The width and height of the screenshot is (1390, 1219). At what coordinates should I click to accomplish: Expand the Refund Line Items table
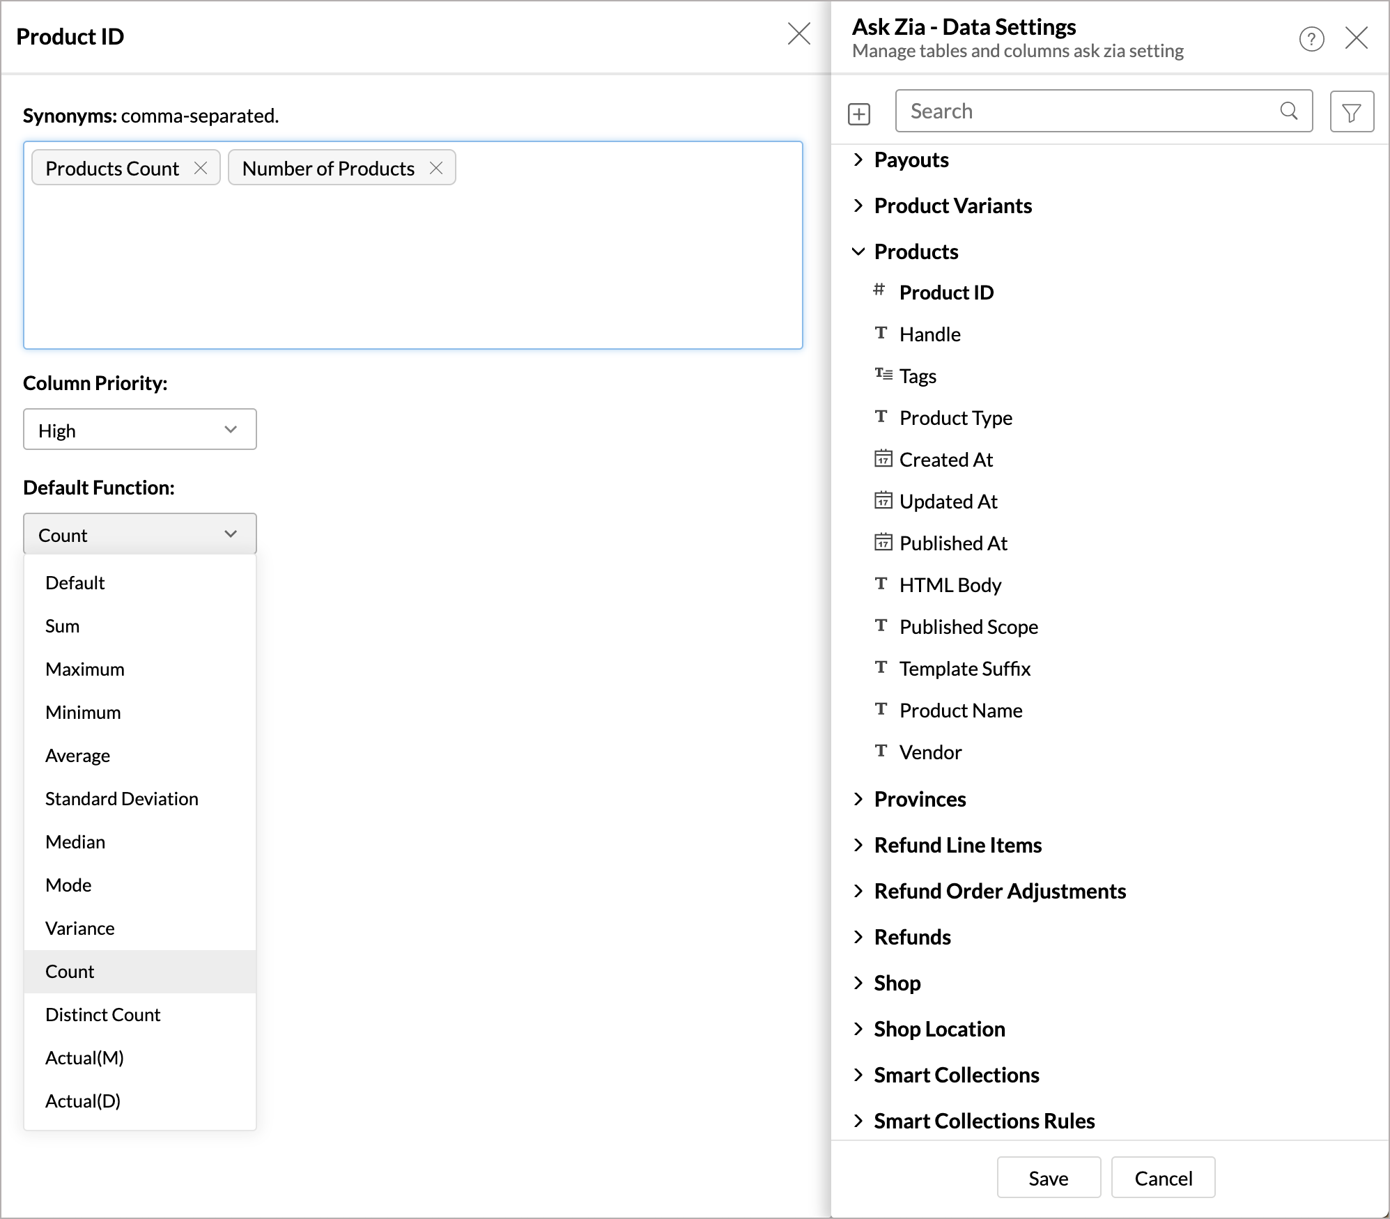click(858, 845)
